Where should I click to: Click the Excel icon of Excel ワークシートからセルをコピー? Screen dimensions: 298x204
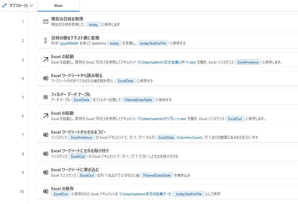(x=46, y=135)
